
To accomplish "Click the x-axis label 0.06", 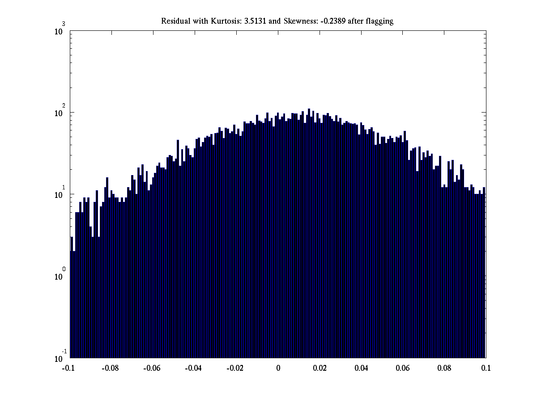I will coord(403,368).
